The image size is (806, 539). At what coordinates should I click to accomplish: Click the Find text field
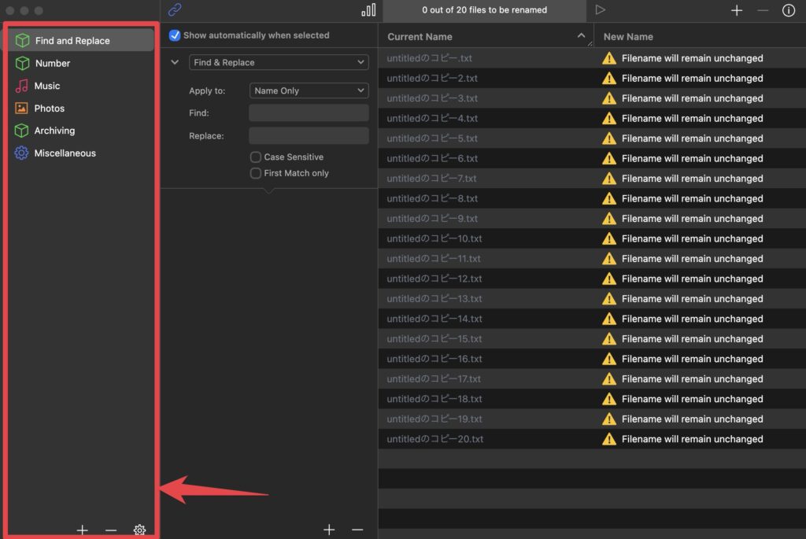[309, 113]
